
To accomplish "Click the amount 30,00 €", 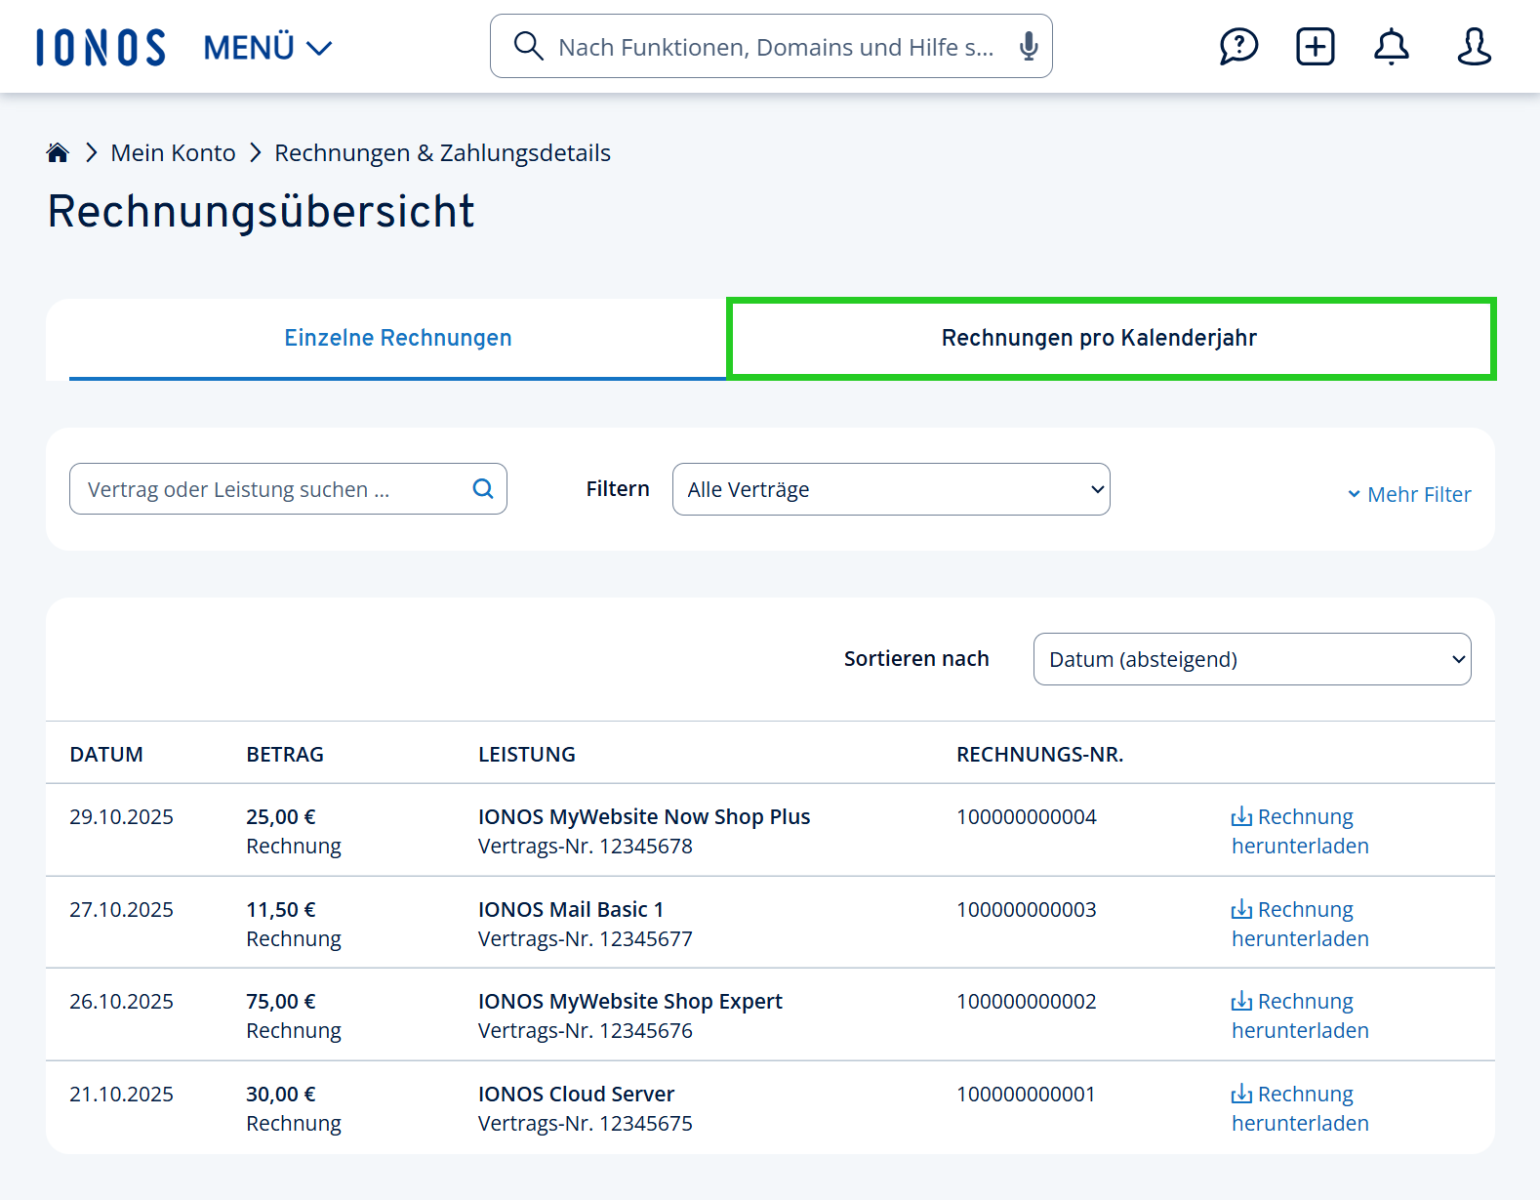I will coord(281,1094).
